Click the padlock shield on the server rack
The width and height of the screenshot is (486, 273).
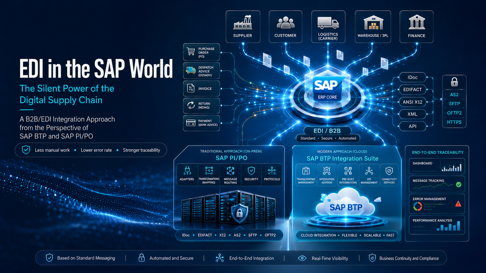click(x=239, y=214)
